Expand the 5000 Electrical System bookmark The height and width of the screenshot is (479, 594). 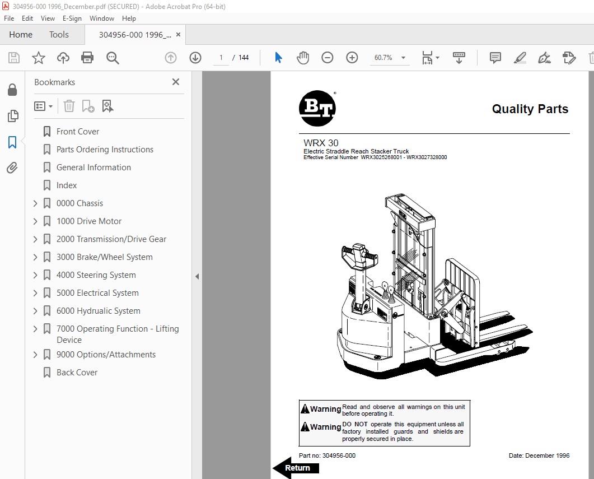click(35, 293)
